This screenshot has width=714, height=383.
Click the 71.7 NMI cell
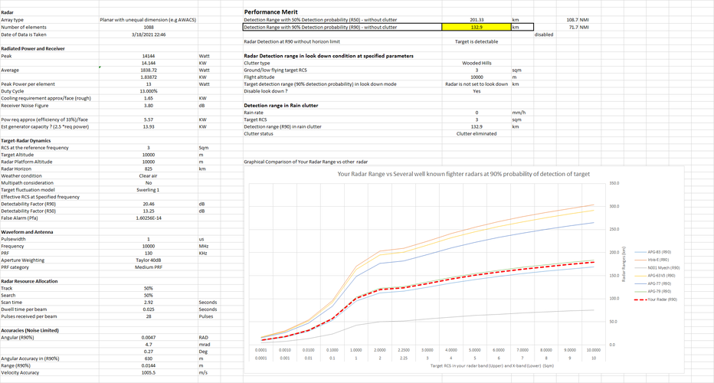(578, 28)
